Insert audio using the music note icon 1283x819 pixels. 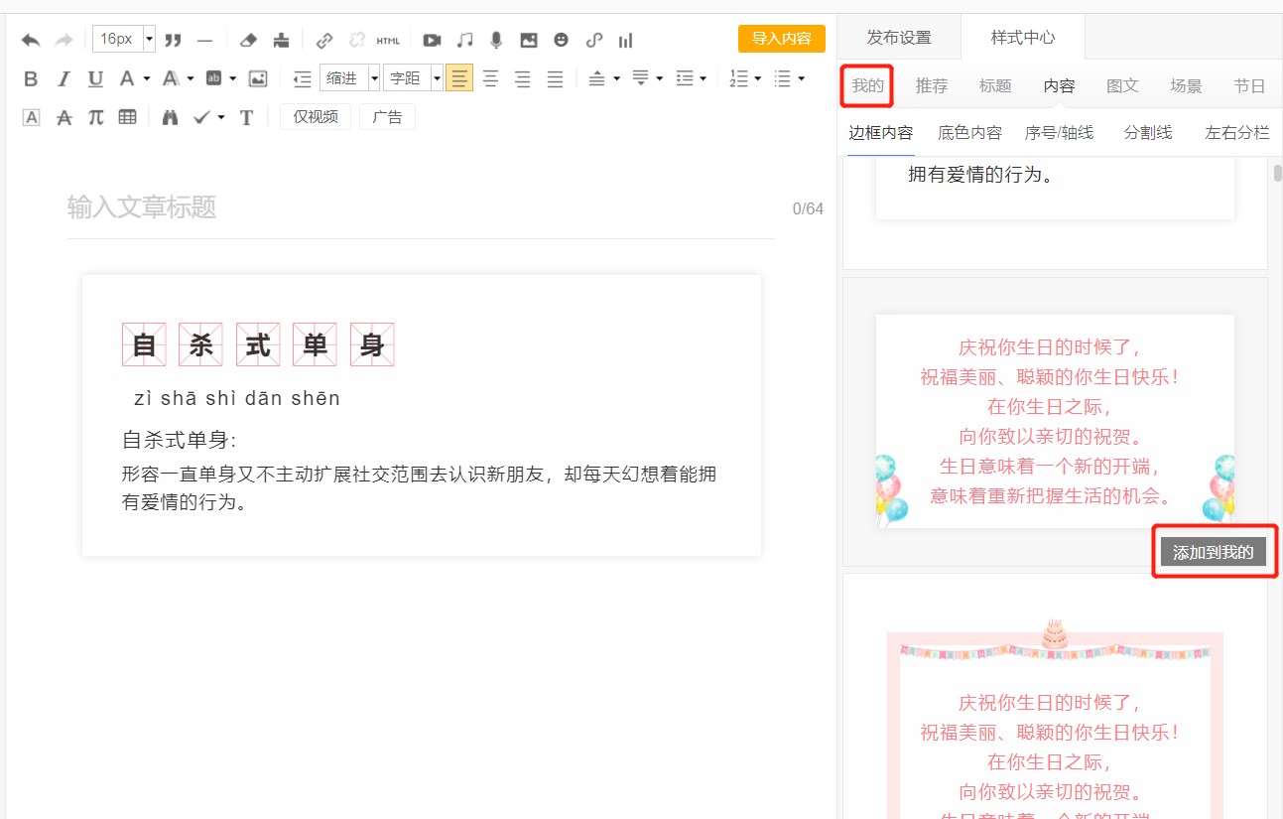[x=464, y=40]
